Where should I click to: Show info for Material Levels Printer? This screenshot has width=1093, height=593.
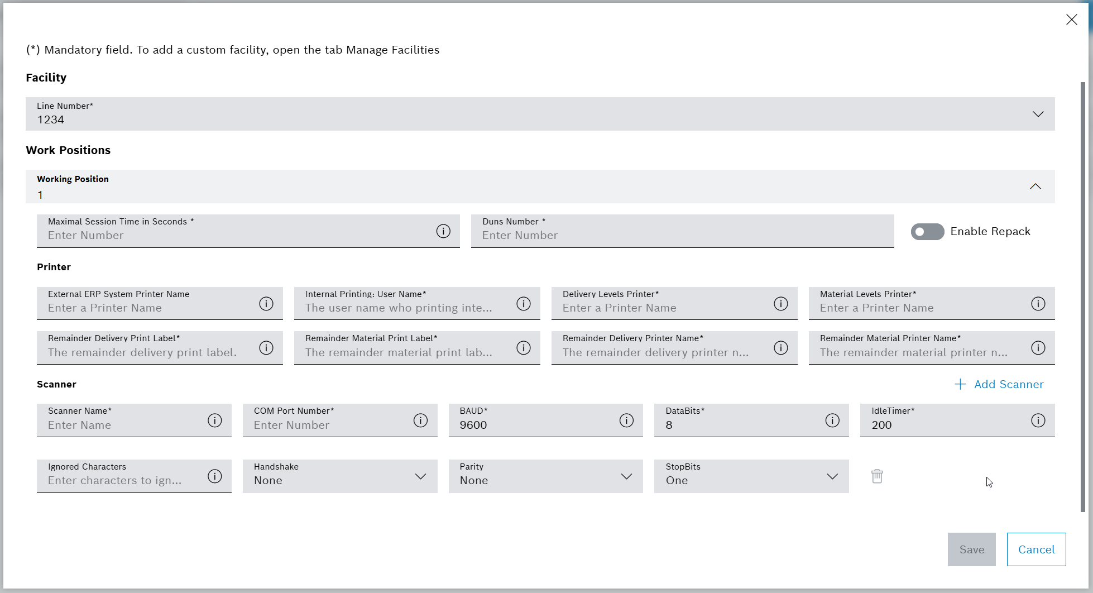click(x=1038, y=304)
